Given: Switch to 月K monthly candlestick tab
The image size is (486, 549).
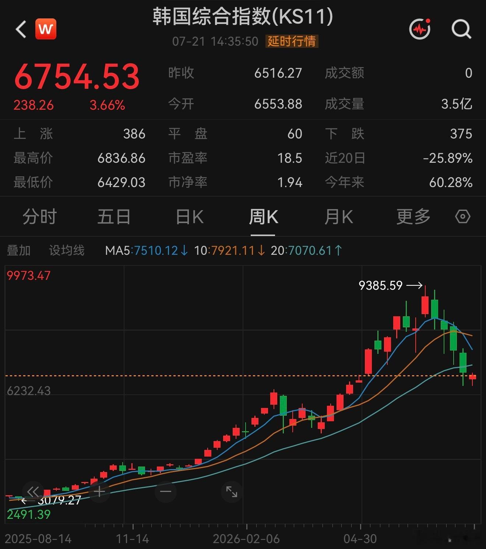Looking at the screenshot, I should pos(339,217).
